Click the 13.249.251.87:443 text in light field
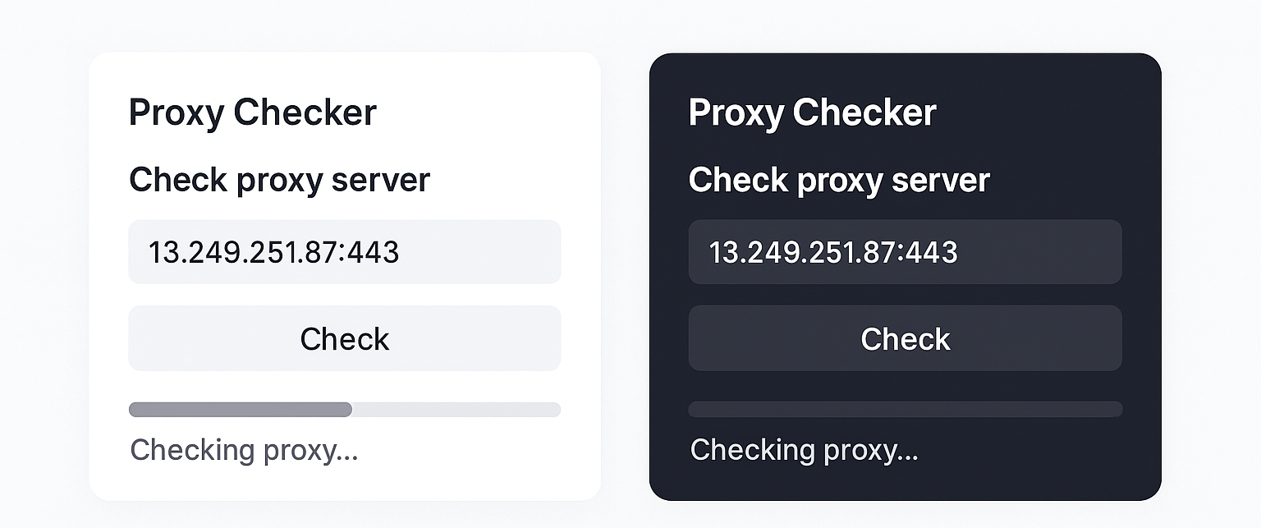 tap(273, 252)
